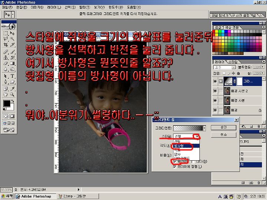Switch to the 색상 tab
This screenshot has height=200, width=267.
(218, 27)
